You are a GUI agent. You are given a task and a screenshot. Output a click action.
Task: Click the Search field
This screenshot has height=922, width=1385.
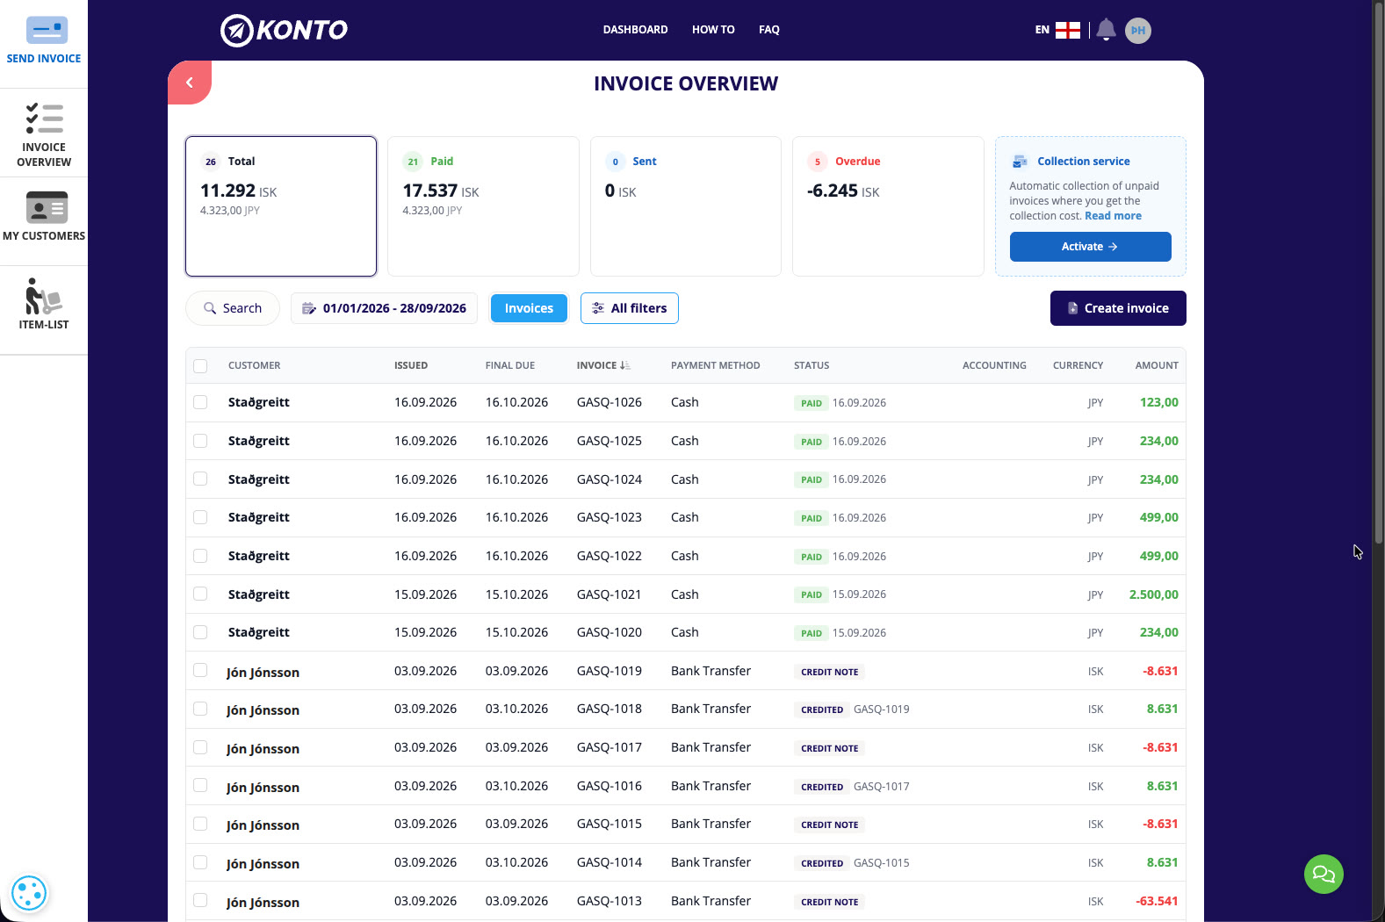(233, 308)
